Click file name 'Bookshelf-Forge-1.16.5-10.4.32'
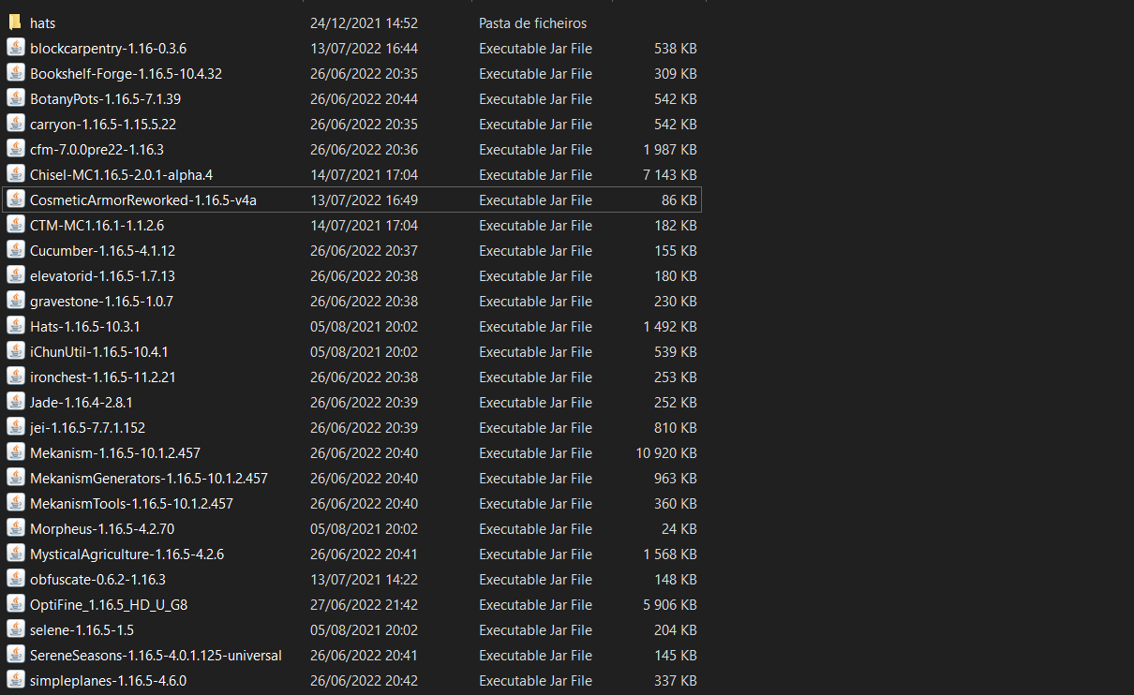This screenshot has height=695, width=1134. pos(126,73)
